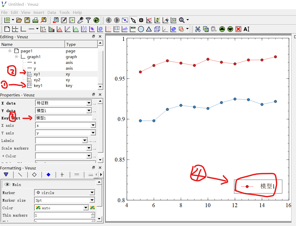Add a grid widget
The width and height of the screenshot is (296, 226).
[15, 29]
